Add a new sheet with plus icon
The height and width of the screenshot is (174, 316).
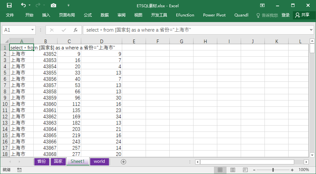(123, 161)
